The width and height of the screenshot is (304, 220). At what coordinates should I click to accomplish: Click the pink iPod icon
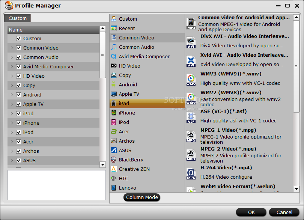[x=114, y=122]
